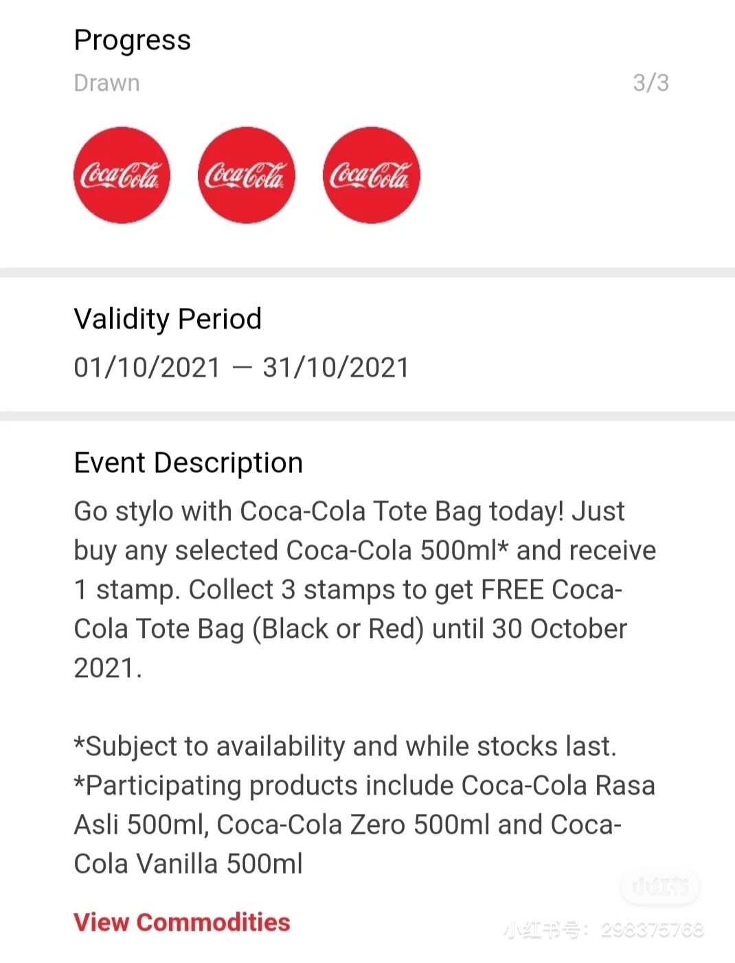The height and width of the screenshot is (963, 735).
Task: Click the Event Description heading
Action: [188, 463]
